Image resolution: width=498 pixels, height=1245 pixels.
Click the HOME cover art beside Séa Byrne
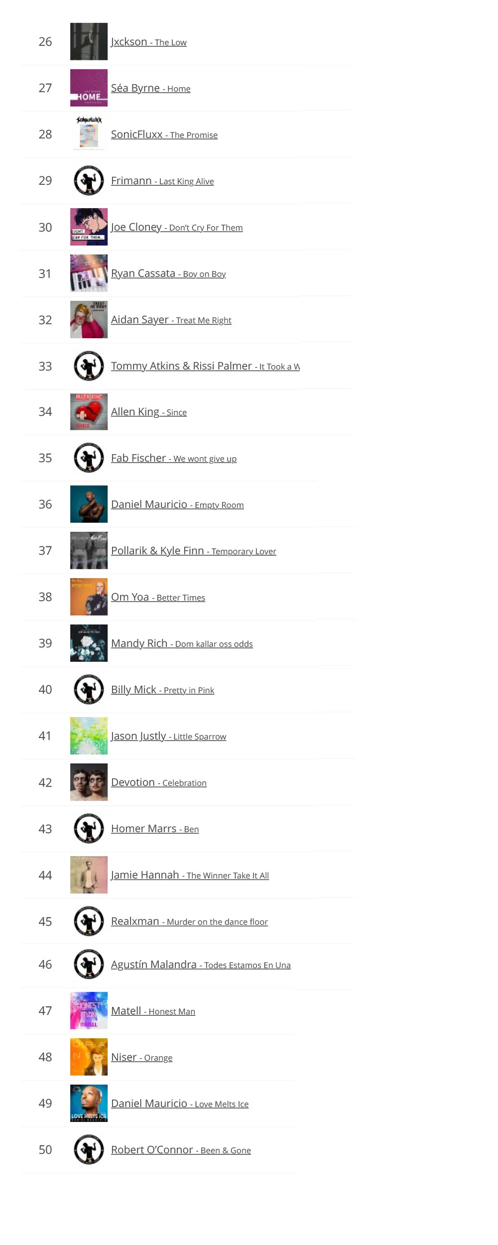tap(89, 88)
